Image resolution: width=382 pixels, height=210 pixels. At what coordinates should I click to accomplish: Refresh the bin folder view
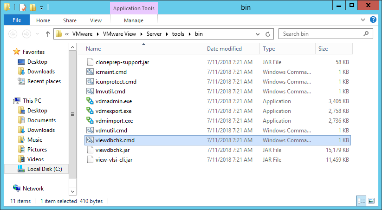(268, 34)
